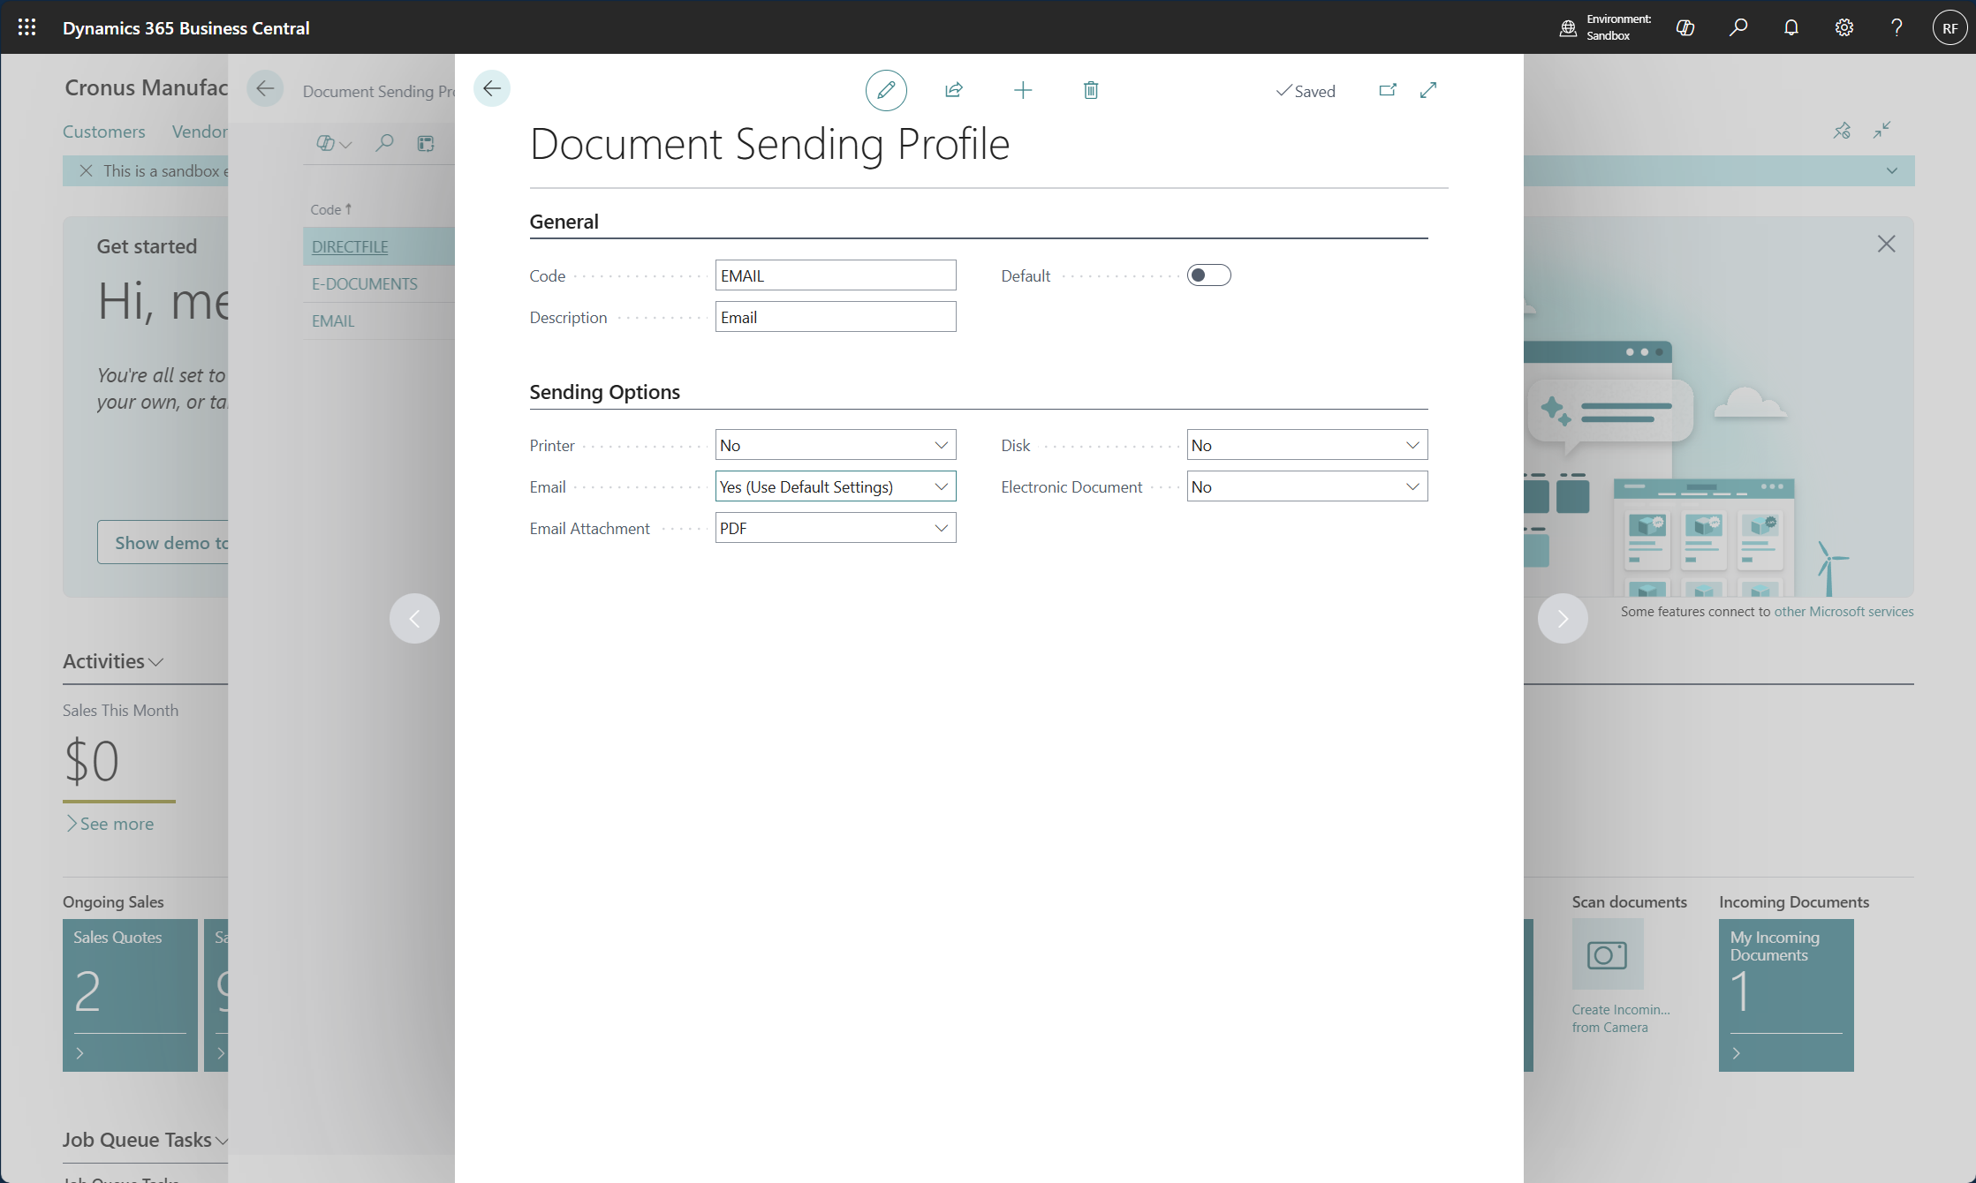The height and width of the screenshot is (1183, 1976).
Task: Expand the notification bar chevron
Action: 1892,170
